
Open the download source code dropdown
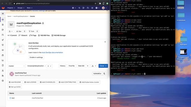tap(94, 66)
